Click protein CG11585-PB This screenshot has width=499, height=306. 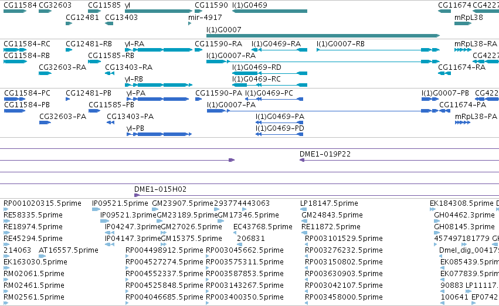point(94,111)
